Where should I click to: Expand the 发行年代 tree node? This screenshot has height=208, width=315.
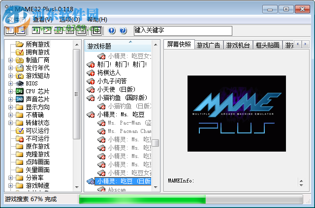tap(11, 68)
